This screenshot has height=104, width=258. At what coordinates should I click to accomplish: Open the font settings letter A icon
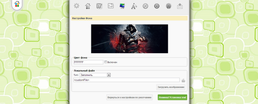point(134,6)
